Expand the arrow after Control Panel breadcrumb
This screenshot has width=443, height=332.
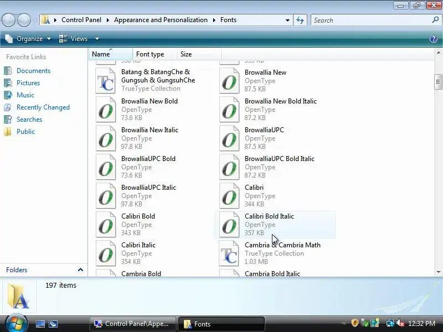107,20
